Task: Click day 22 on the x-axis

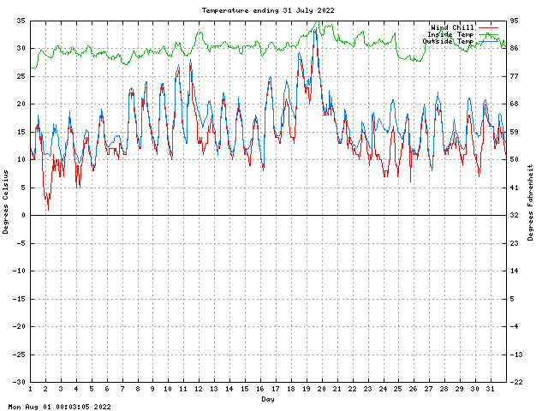Action: 352,389
